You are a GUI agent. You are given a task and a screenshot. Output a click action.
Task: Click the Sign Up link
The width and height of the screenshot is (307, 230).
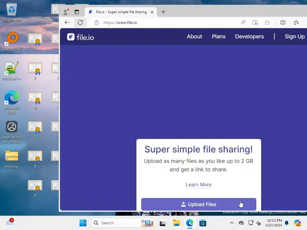[295, 37]
